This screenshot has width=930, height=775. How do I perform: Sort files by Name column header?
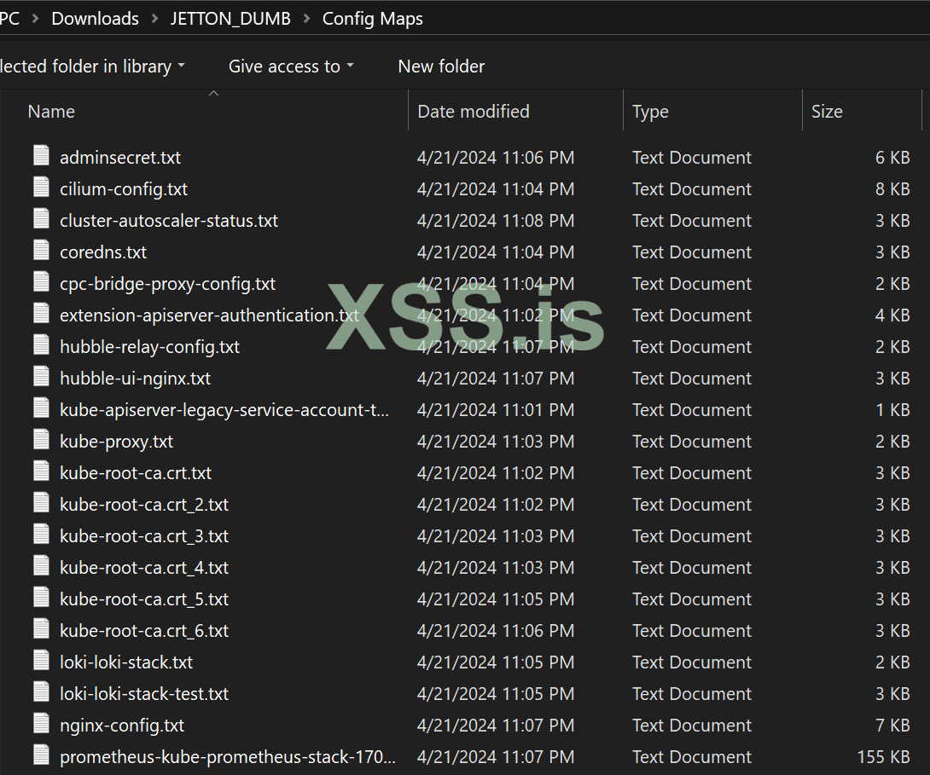(51, 112)
